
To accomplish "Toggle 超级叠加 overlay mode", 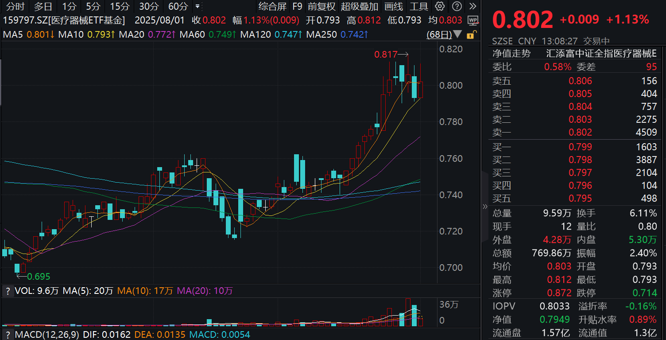I will 359,7.
